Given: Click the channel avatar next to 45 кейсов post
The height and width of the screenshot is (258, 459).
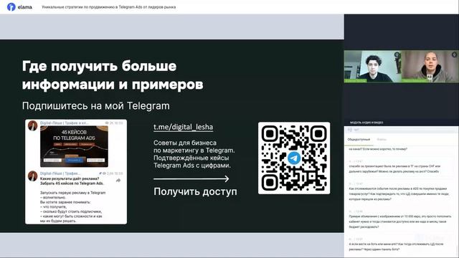Looking at the screenshot, I should [32, 125].
